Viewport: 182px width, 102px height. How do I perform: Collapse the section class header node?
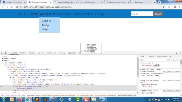[x=4, y=65]
